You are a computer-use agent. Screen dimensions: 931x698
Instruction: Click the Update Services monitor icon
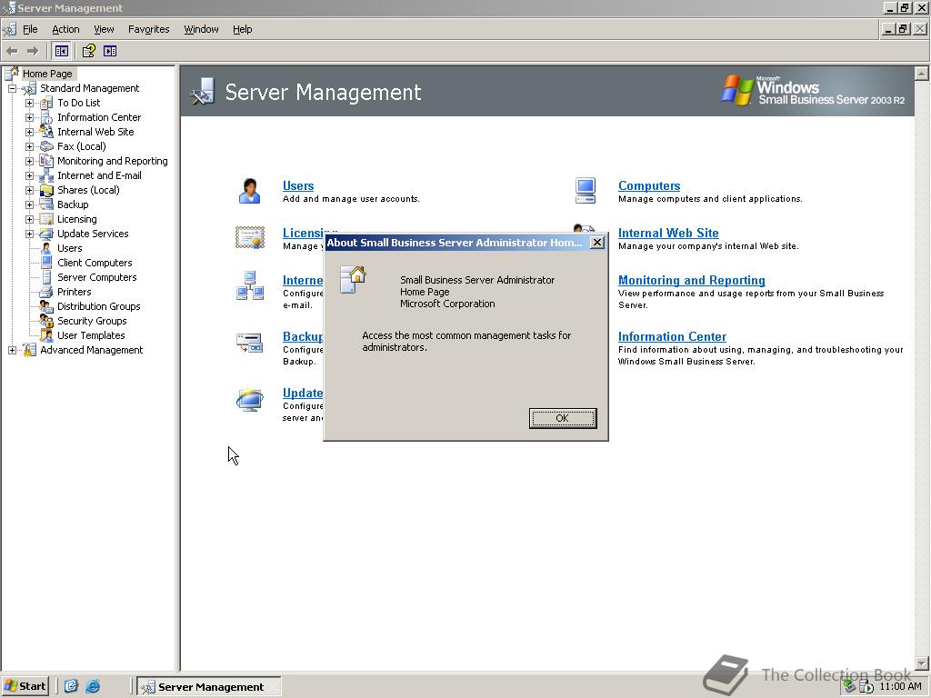point(249,400)
